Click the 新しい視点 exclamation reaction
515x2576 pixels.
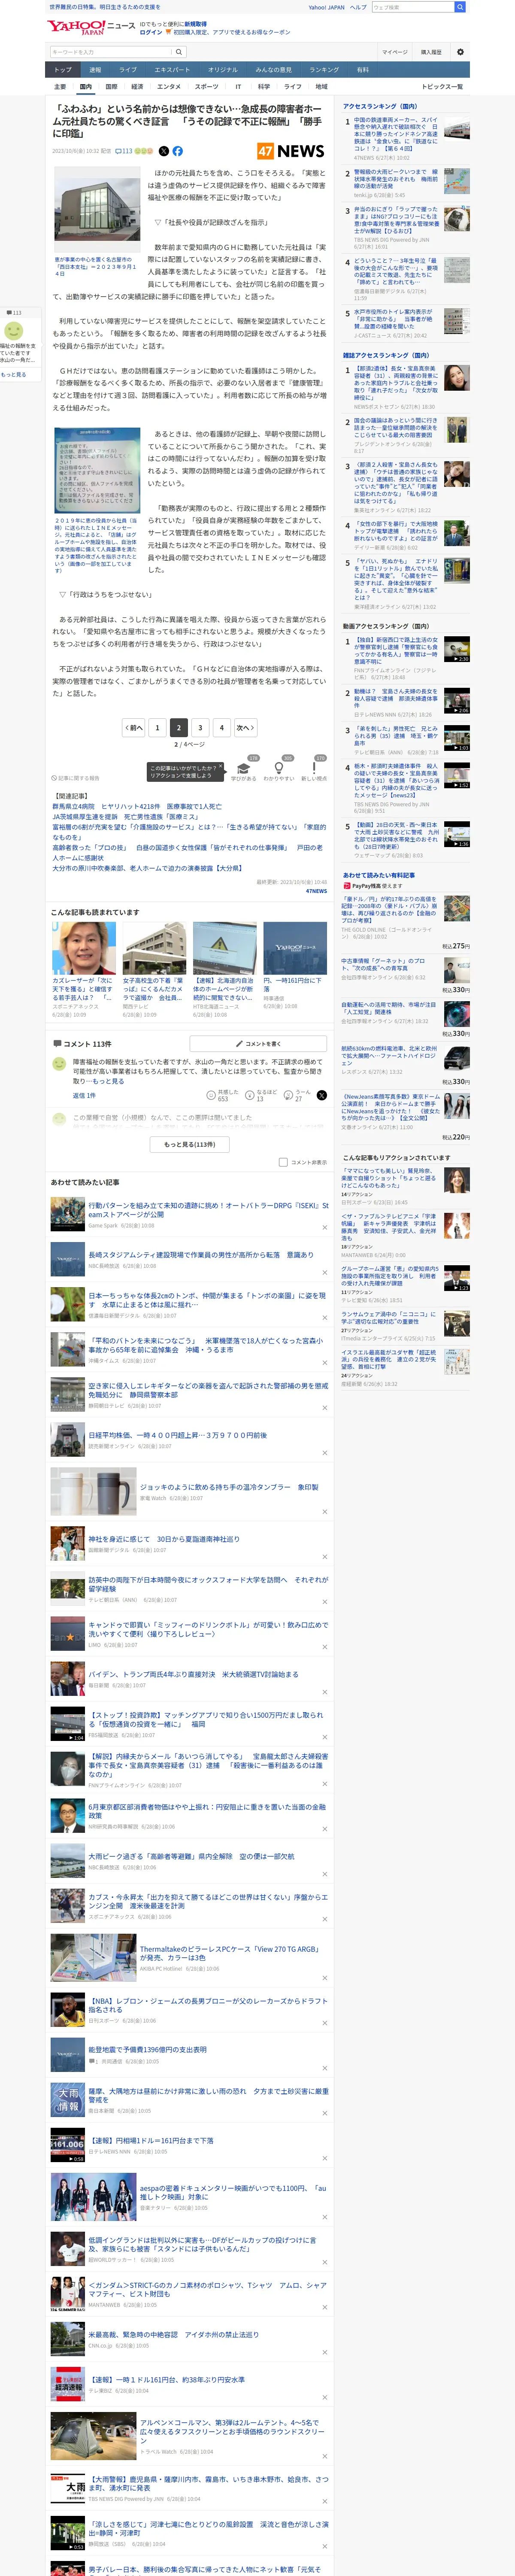tap(314, 769)
